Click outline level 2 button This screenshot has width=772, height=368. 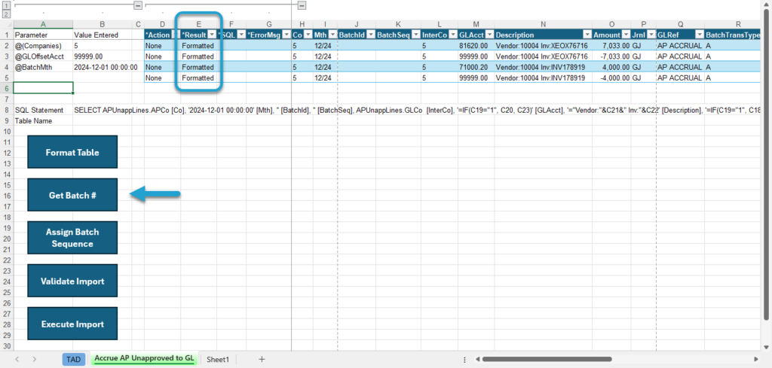point(6,14)
